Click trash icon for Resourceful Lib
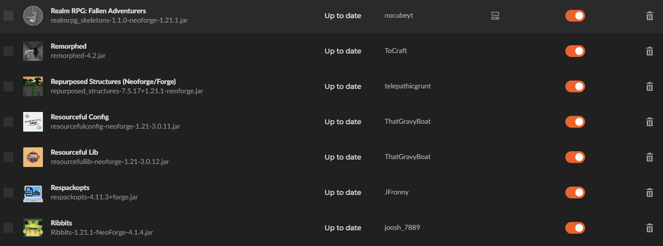Screen dimensions: 663x246 point(649,157)
